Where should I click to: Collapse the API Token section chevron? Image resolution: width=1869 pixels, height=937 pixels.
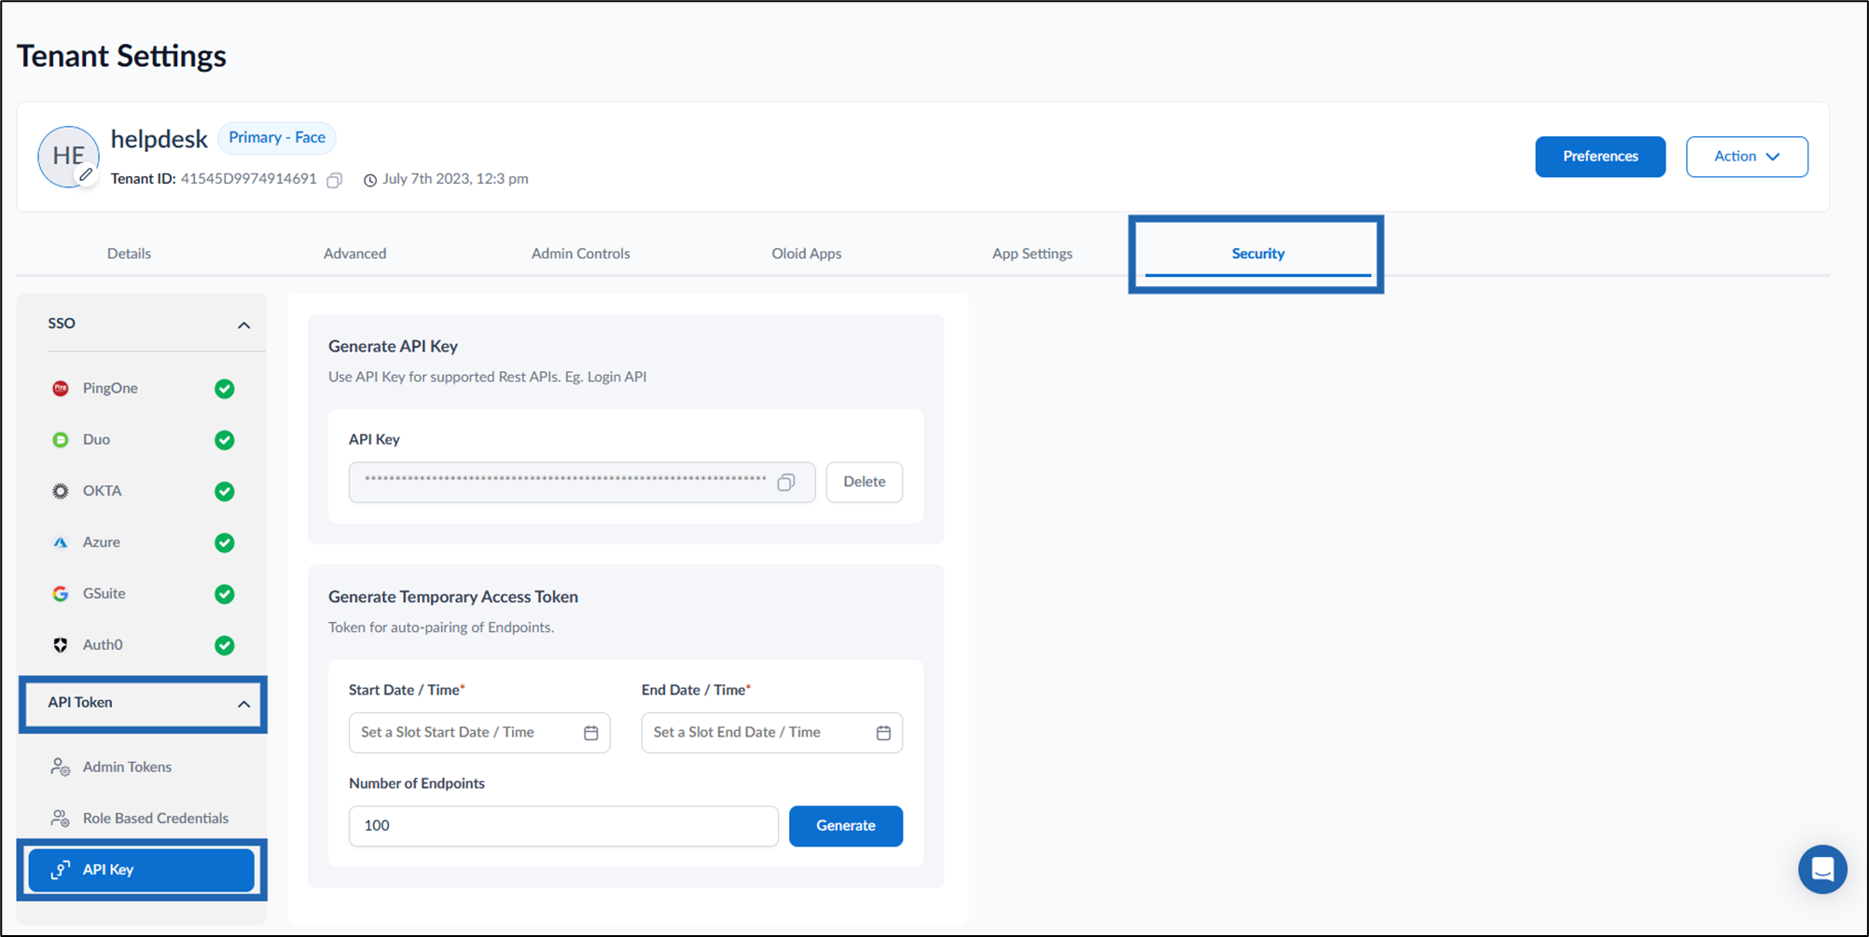pyautogui.click(x=244, y=704)
